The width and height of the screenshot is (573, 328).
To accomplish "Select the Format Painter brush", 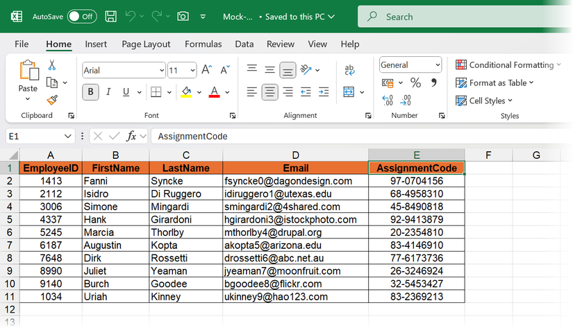I will (x=51, y=100).
